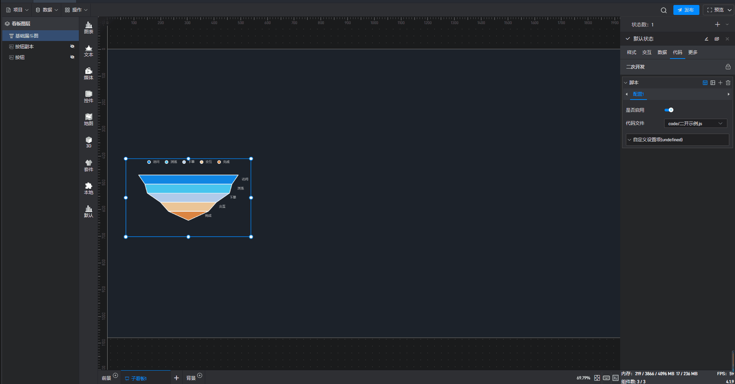Image resolution: width=735 pixels, height=384 pixels.
Task: Open the 地图 (map) component category
Action: tap(88, 119)
